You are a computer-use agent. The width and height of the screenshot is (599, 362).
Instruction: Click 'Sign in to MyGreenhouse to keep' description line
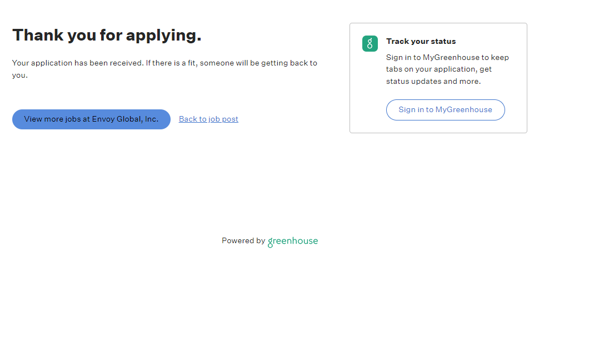447,58
